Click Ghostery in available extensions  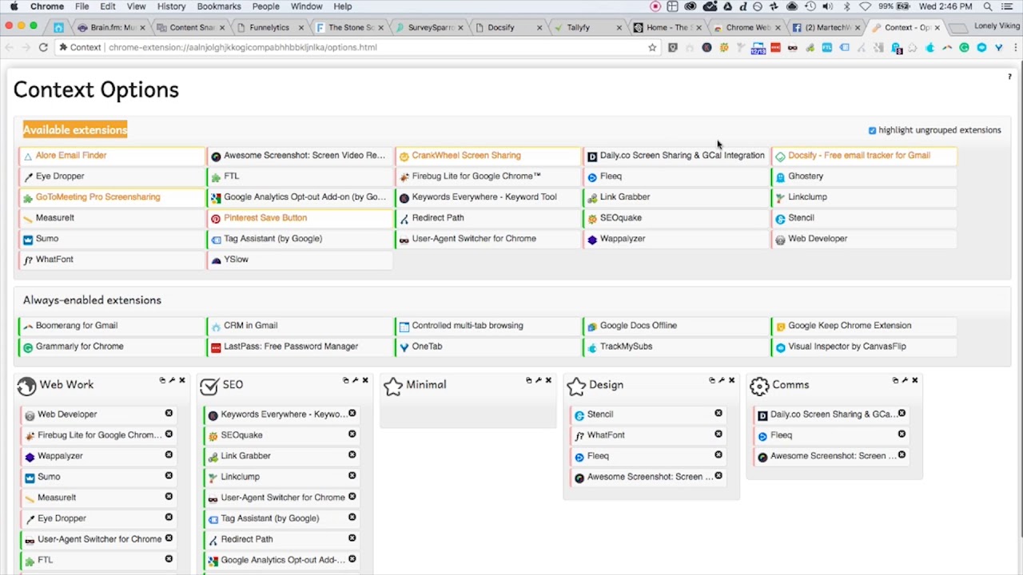[864, 176]
